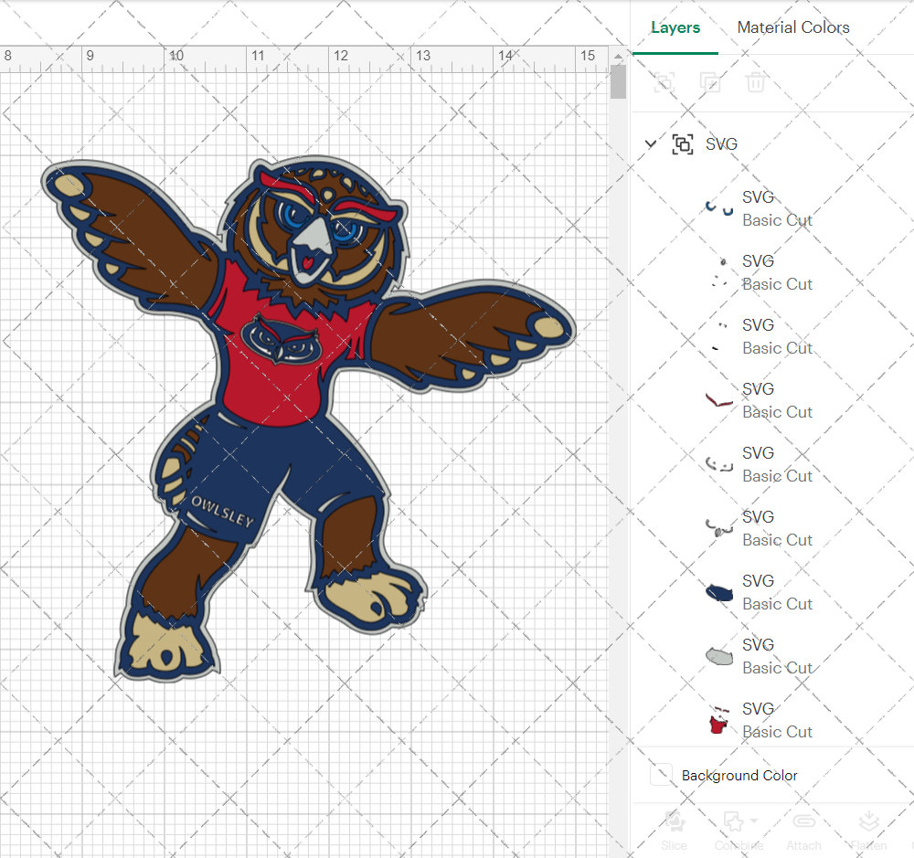Click the Attach tool
Image resolution: width=914 pixels, height=858 pixels.
click(x=803, y=830)
